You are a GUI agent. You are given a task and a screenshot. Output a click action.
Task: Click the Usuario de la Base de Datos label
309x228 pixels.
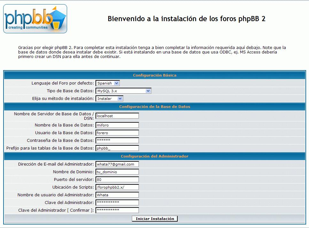coord(65,133)
